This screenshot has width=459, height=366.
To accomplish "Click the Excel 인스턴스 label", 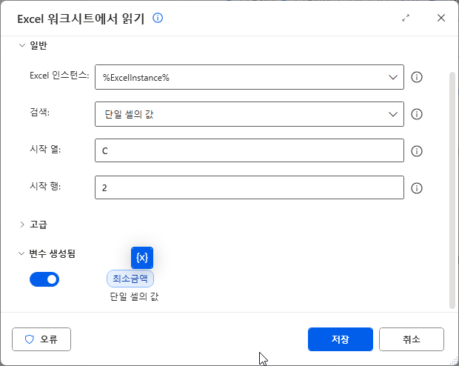I will 59,76.
